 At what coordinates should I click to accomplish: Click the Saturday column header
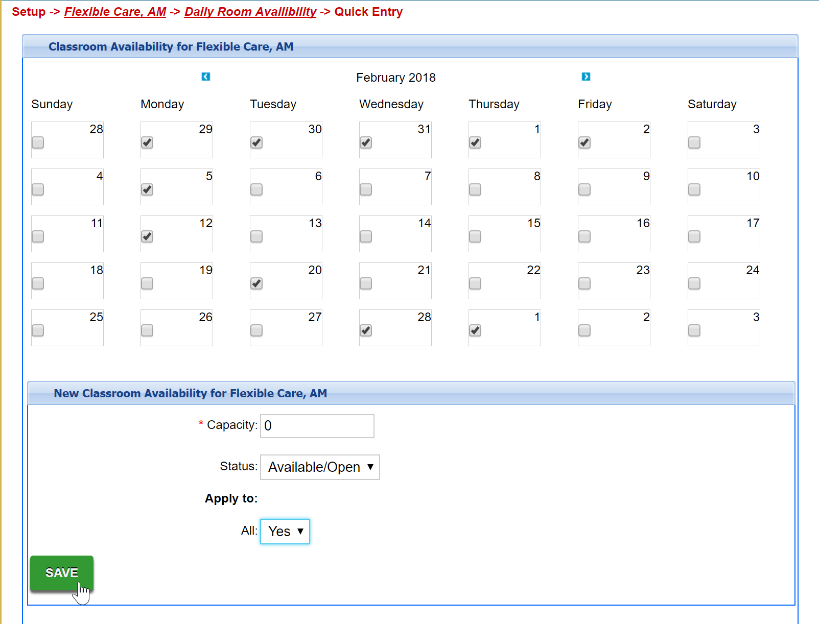[712, 104]
